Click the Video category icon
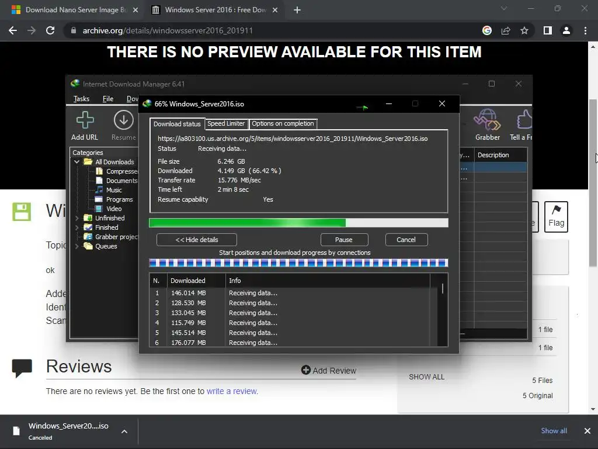This screenshot has width=598, height=449. pos(99,209)
